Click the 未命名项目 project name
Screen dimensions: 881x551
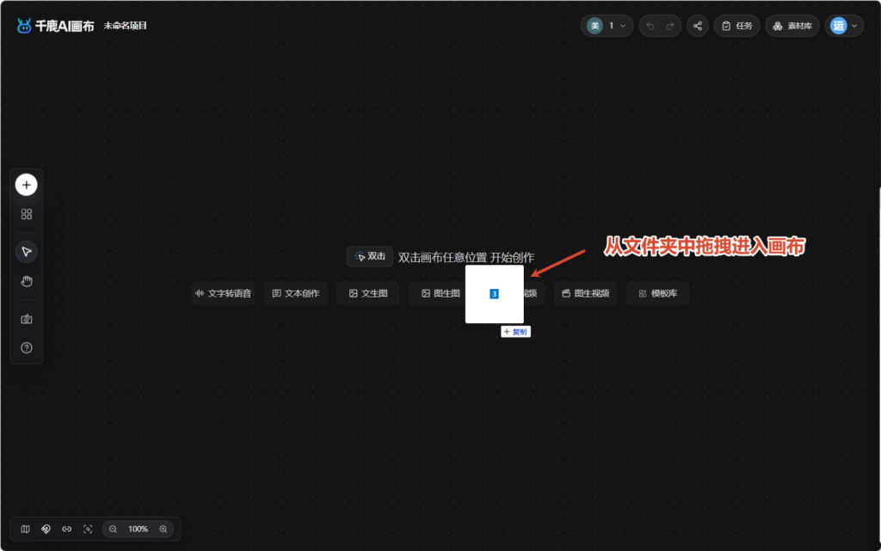pyautogui.click(x=126, y=26)
